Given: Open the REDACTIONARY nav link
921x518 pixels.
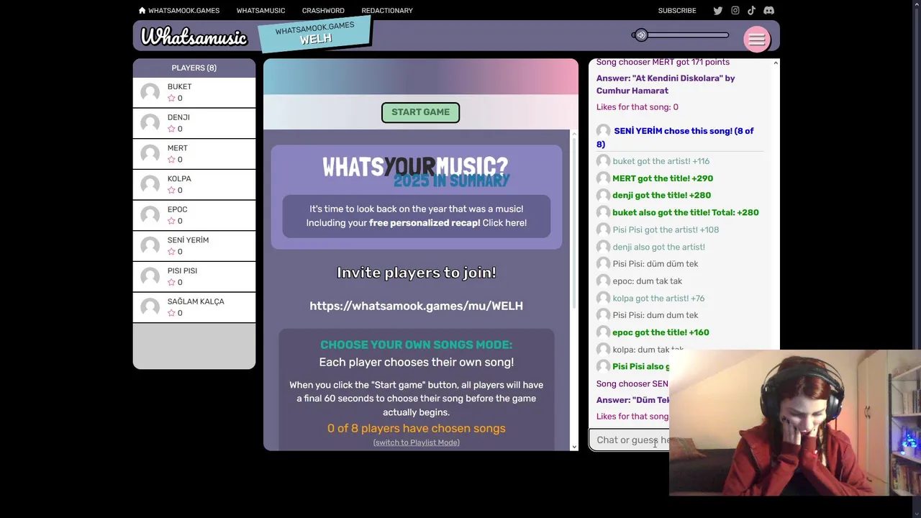Looking at the screenshot, I should pyautogui.click(x=387, y=10).
